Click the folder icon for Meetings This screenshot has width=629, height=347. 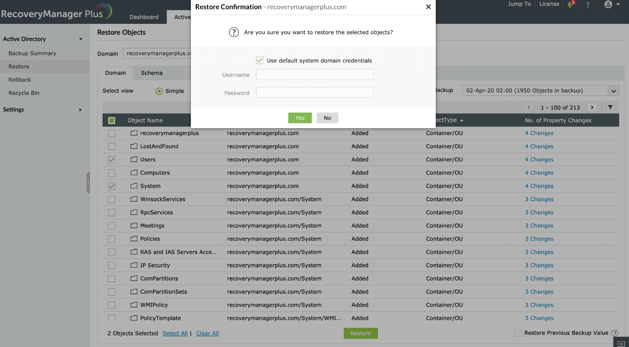pos(134,226)
